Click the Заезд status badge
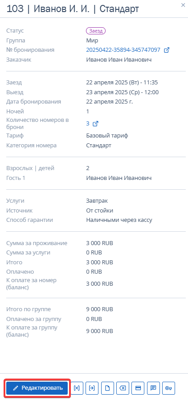188x400 pixels. coord(96,31)
